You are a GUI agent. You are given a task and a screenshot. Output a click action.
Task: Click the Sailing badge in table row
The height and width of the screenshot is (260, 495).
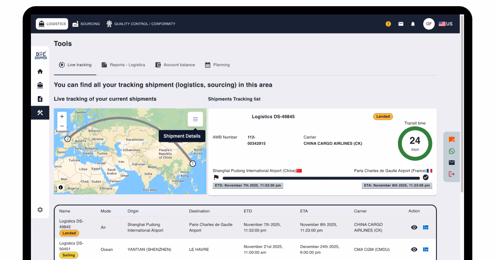pyautogui.click(x=69, y=255)
